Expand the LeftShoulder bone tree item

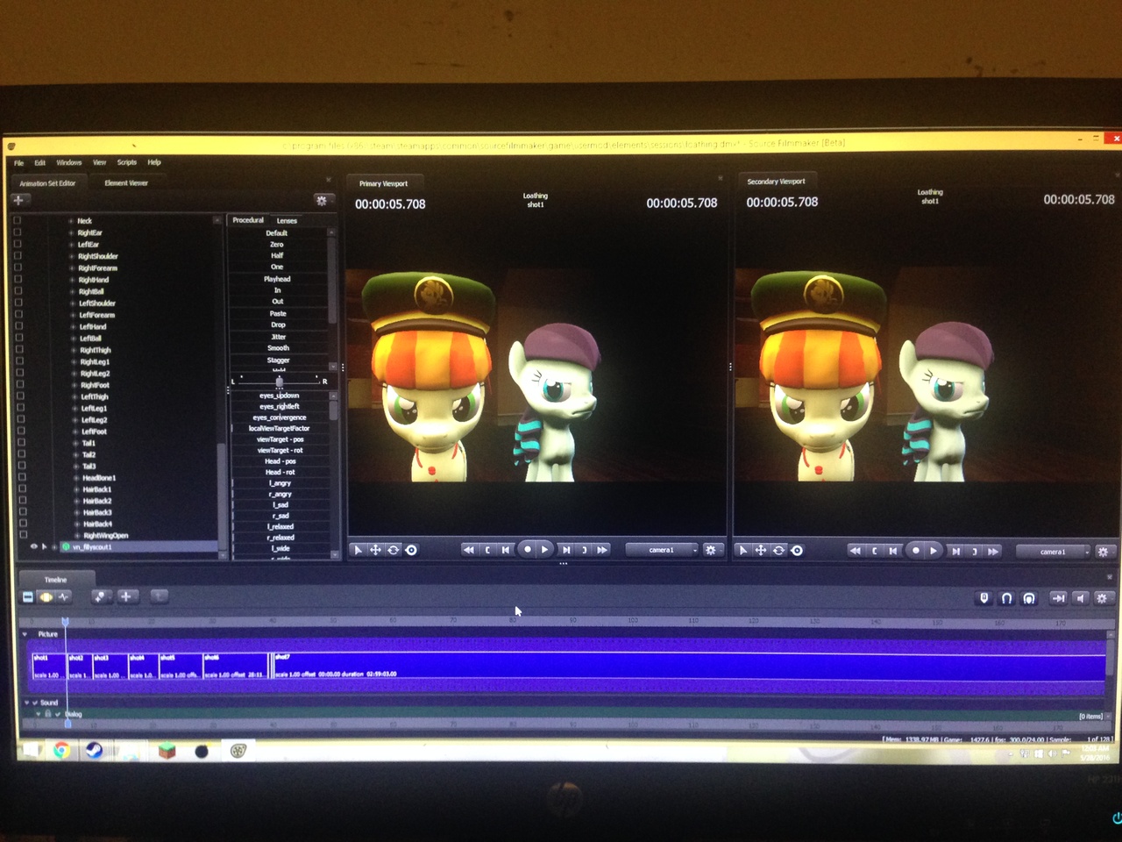pos(73,303)
